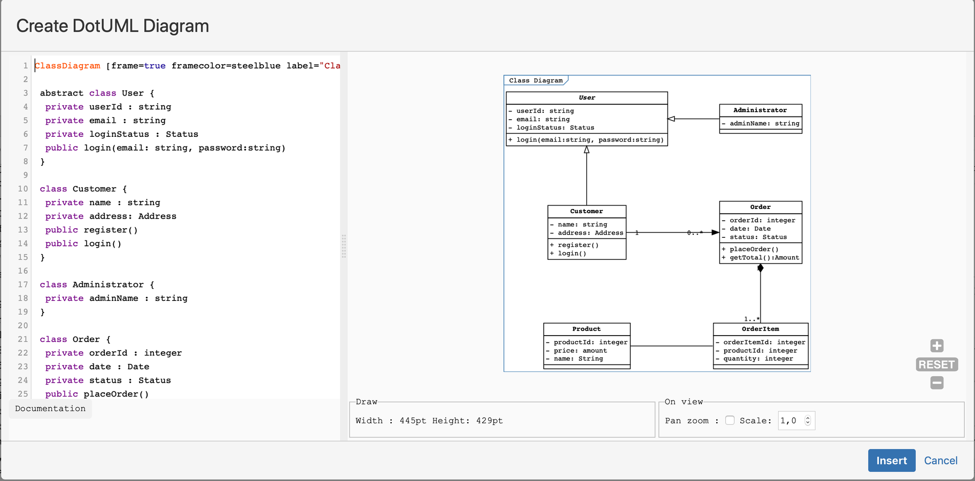Click the OrderItem class title in diagram
975x481 pixels.
pos(760,329)
